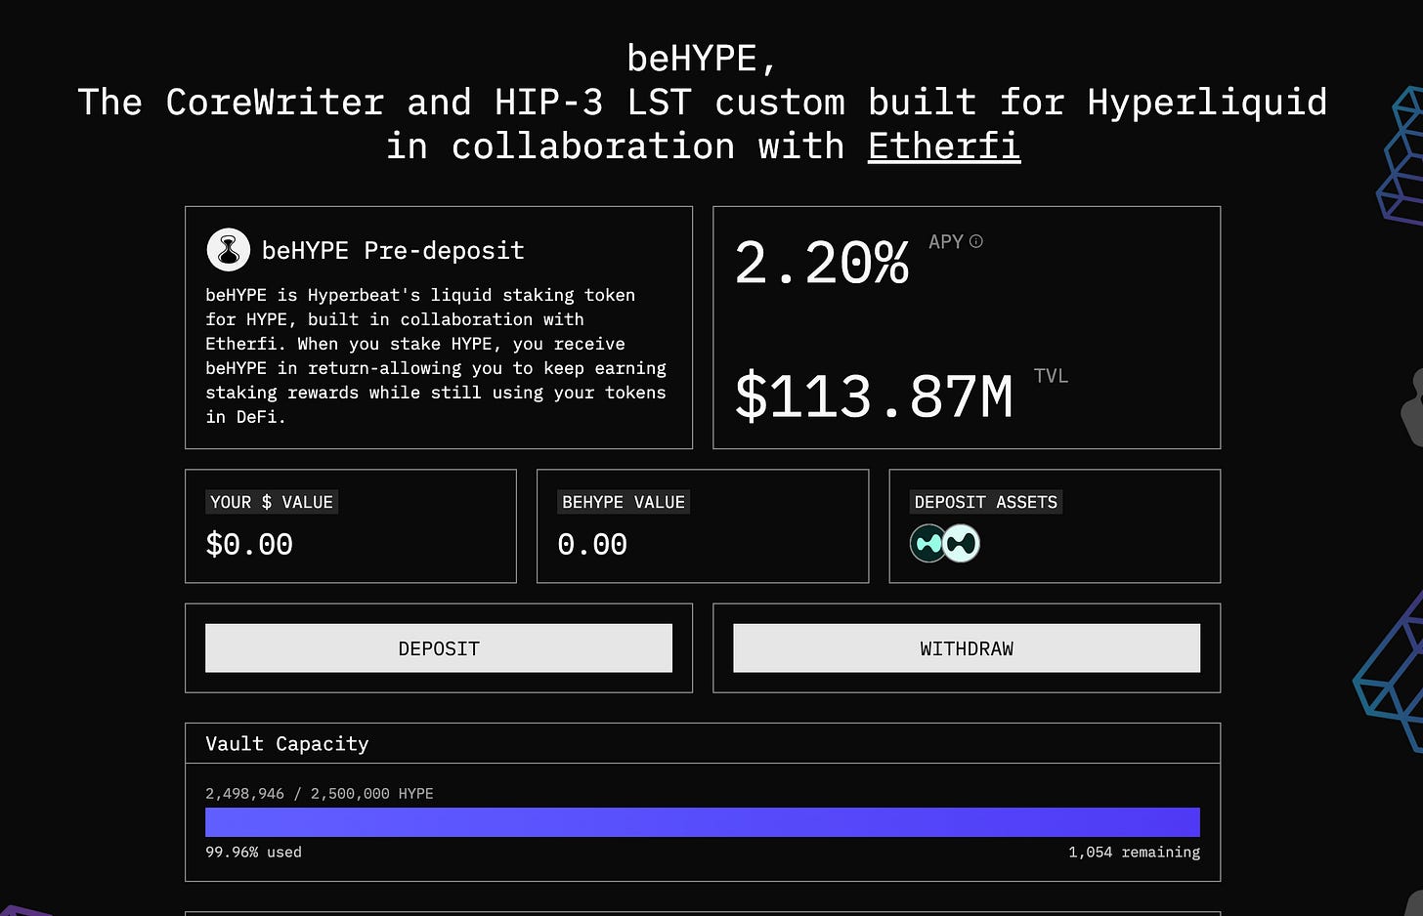Click the beHYPE description paragraph
The height and width of the screenshot is (916, 1423).
coord(436,355)
